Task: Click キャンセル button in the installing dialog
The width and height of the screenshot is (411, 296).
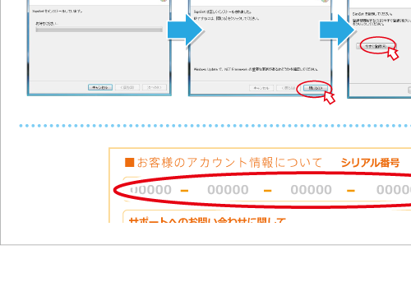Action: coord(100,87)
